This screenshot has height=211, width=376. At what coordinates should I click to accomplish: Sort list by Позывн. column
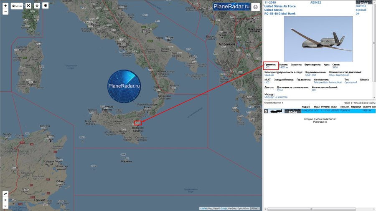tap(345, 107)
